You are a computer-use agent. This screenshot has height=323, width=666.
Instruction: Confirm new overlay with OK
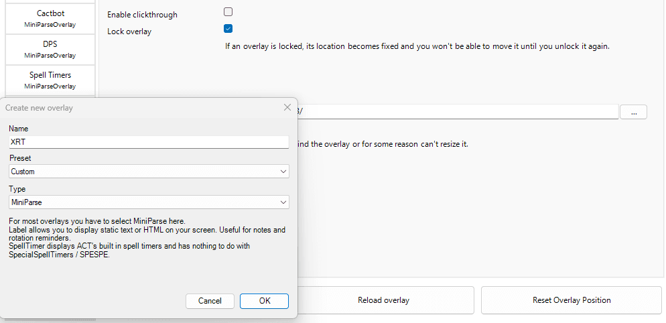pyautogui.click(x=264, y=301)
